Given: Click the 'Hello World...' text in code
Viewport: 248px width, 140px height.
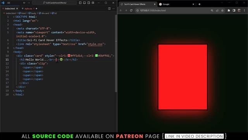Looking at the screenshot, I should (x=37, y=59).
